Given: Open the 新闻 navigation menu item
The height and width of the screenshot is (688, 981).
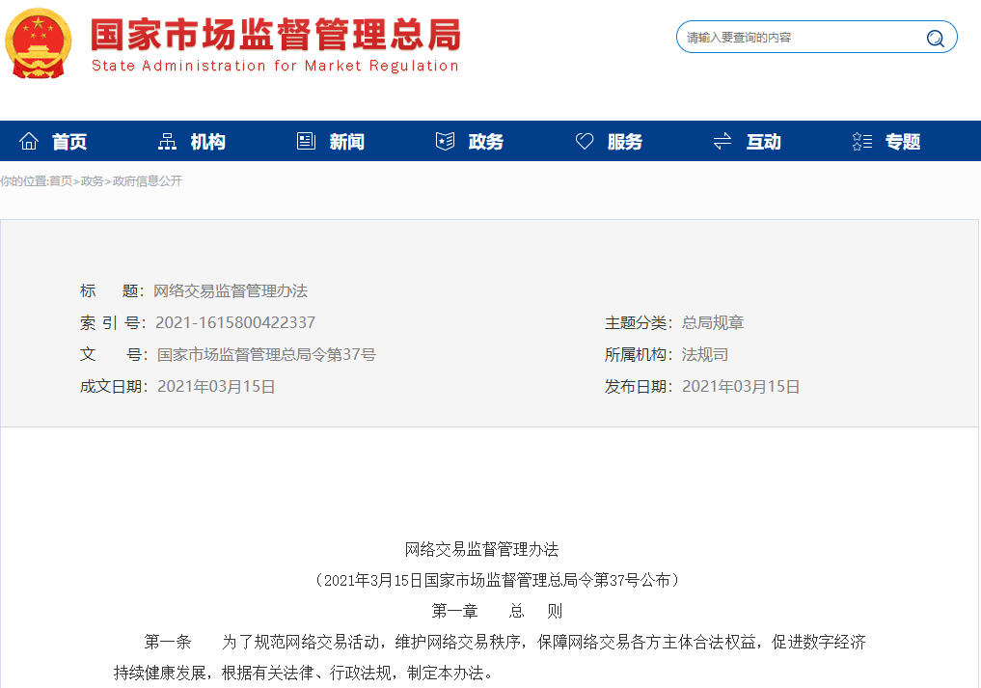Looking at the screenshot, I should pos(347,142).
